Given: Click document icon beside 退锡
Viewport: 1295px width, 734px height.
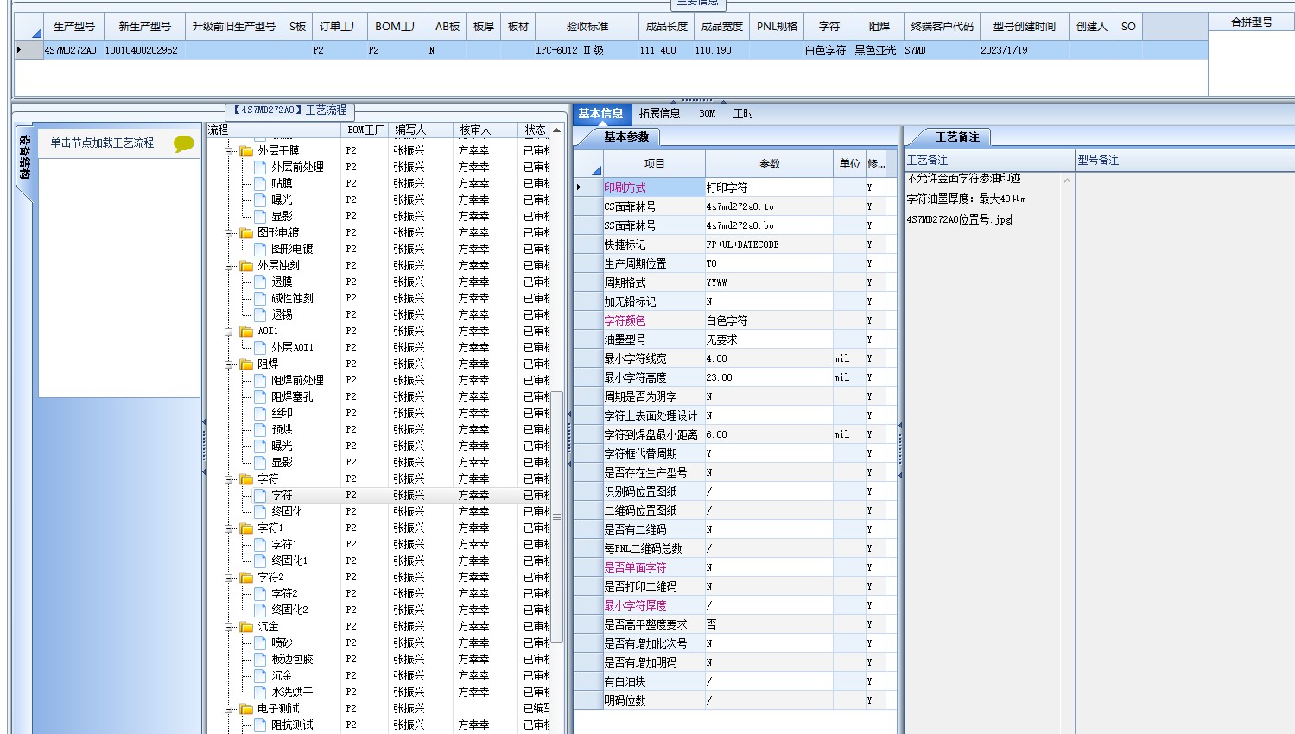Looking at the screenshot, I should 261,314.
